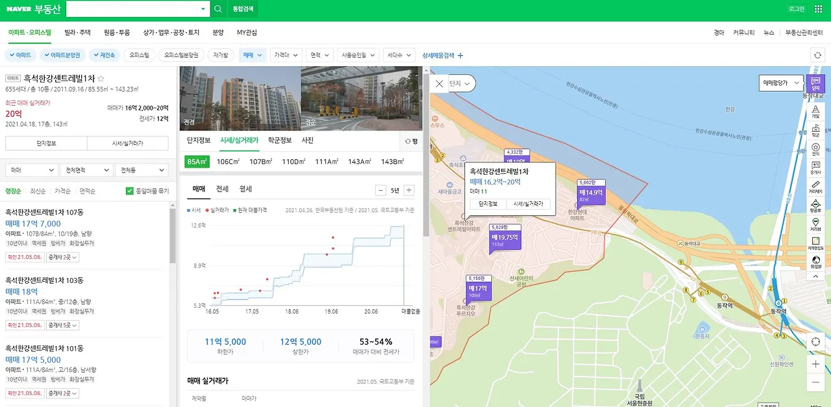Select the 학군 map tool icon
Screen dimensions: 831x407
(816, 131)
